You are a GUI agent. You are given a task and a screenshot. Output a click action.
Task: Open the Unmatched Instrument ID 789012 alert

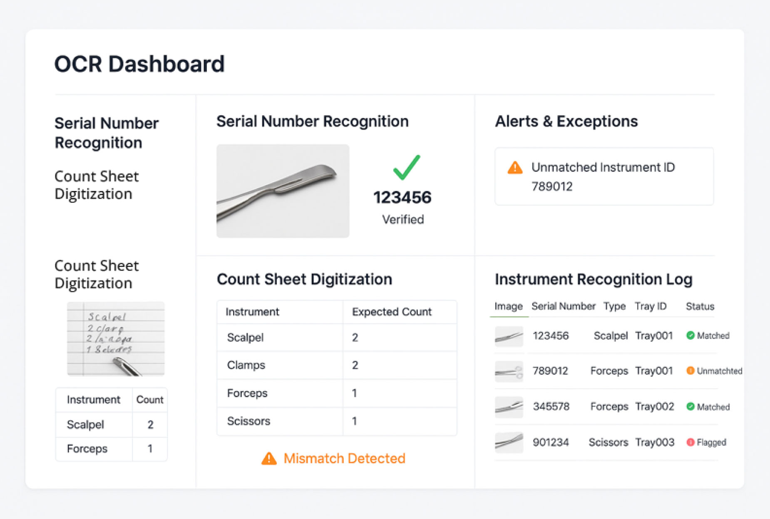pos(604,176)
